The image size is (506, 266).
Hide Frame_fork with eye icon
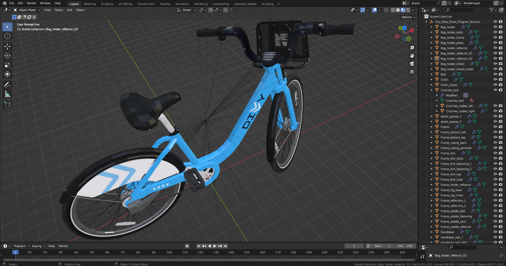[495, 153]
